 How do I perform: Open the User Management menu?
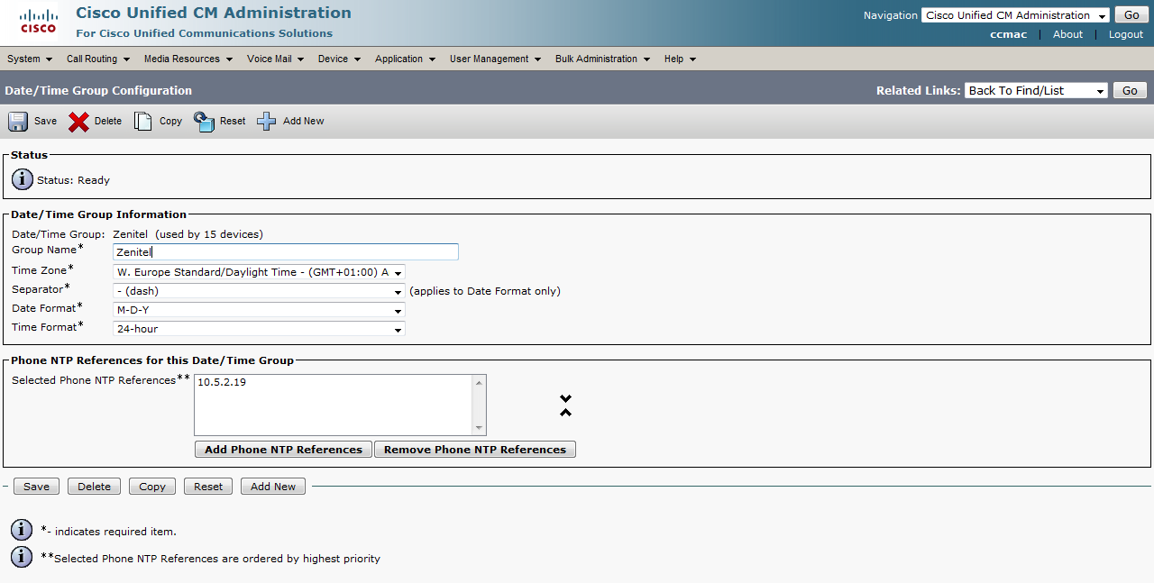pos(495,59)
